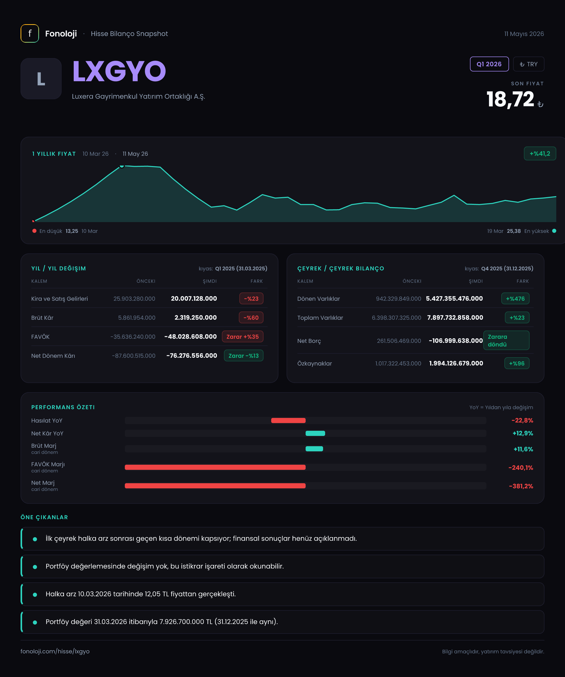565x677 pixels.
Task: Click the 18,72 last price value
Action: click(x=510, y=99)
